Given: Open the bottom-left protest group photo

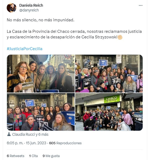Looking at the screenshot, I should click(x=41, y=112).
